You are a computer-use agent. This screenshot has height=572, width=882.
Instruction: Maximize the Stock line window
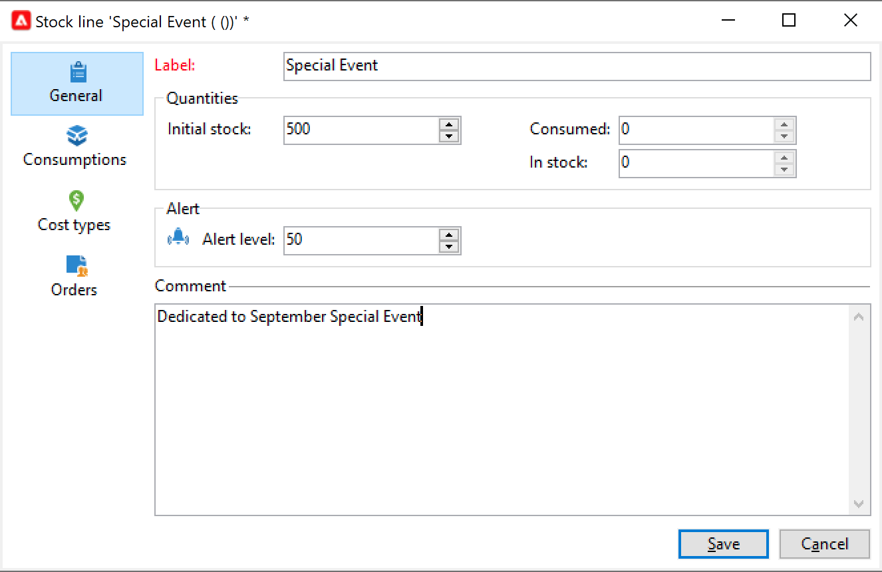(x=789, y=21)
